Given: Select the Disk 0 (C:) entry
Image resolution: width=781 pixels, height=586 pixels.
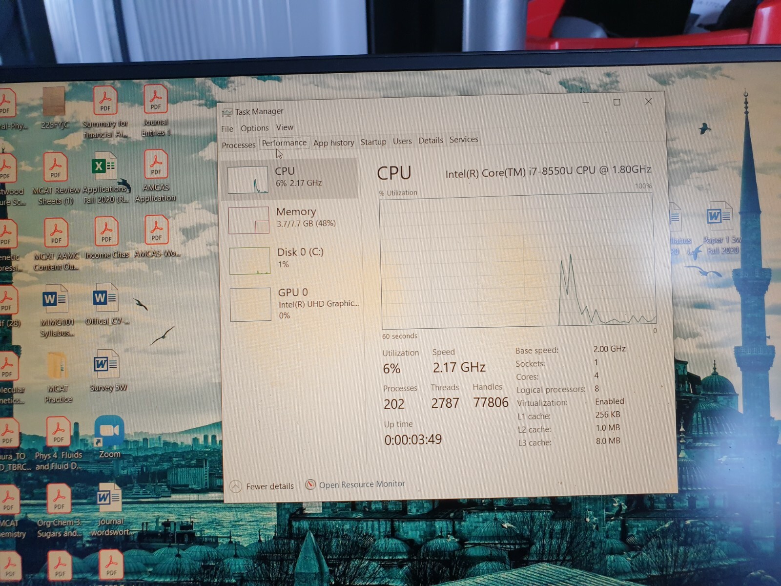Looking at the screenshot, I should point(292,259).
